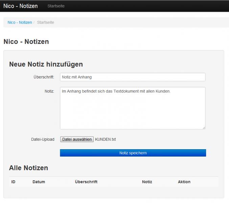Image resolution: width=229 pixels, height=203 pixels.
Task: Click the Alle Notizen heading
Action: pyautogui.click(x=29, y=168)
